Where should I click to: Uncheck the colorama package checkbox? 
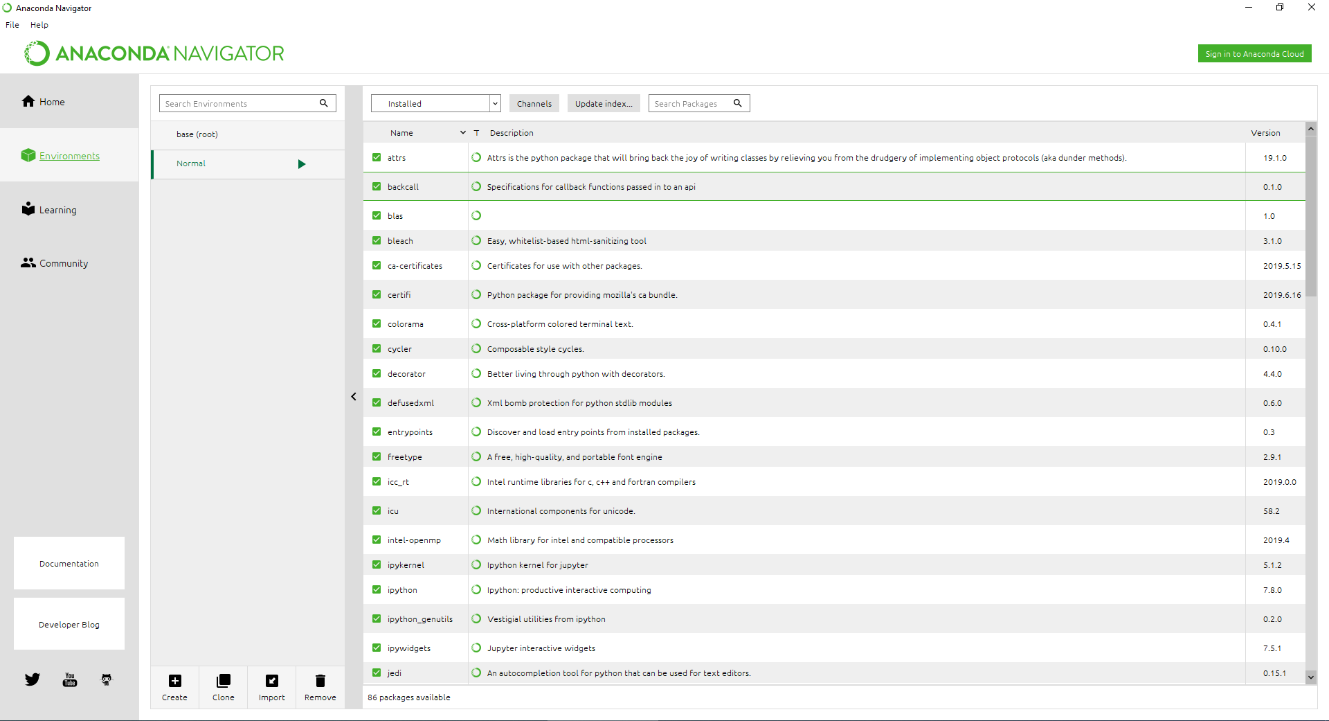(x=377, y=323)
